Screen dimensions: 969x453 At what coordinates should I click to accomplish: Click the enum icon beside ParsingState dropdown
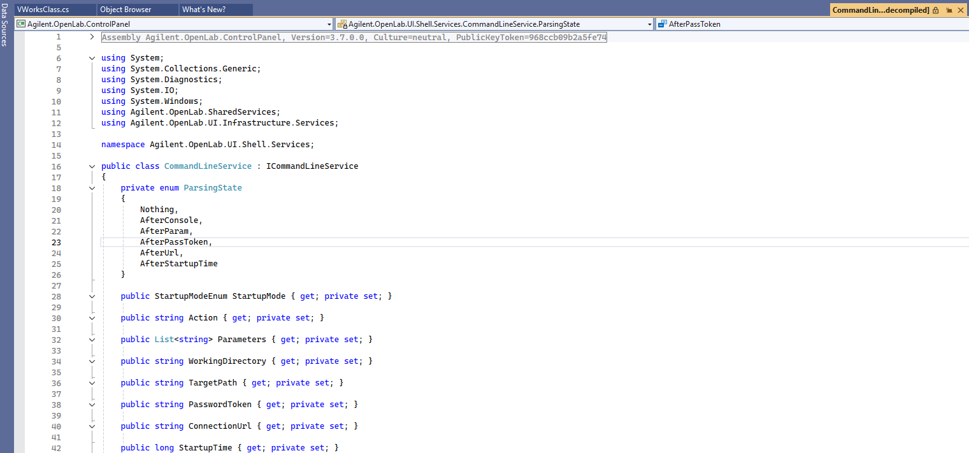point(342,24)
